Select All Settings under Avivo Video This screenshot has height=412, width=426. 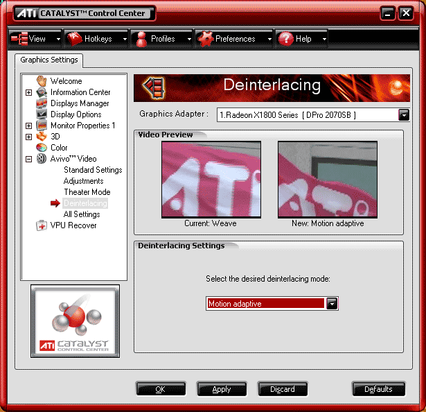pyautogui.click(x=82, y=214)
